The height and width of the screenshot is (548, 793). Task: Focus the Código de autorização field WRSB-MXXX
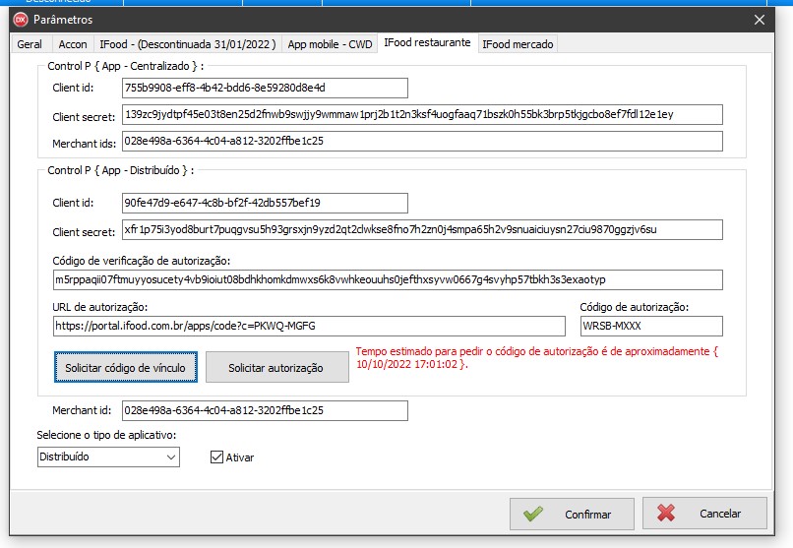click(x=651, y=326)
